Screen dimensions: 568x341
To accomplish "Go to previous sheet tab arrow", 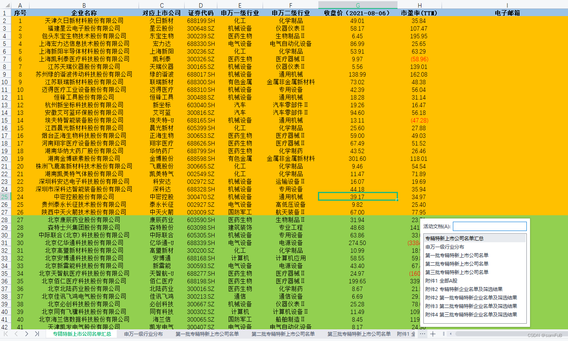I will [16, 334].
